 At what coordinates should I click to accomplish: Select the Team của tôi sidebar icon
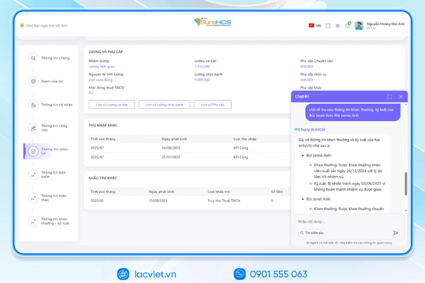pyautogui.click(x=33, y=81)
